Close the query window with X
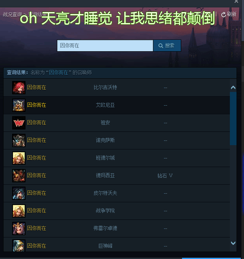244x259 pixels. point(236,2)
